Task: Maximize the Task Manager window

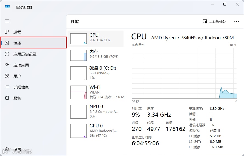Action: pyautogui.click(x=225, y=4)
